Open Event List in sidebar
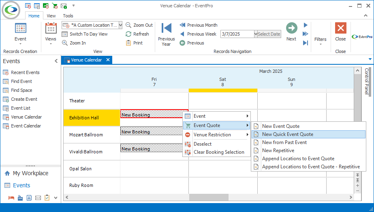 click(x=17, y=108)
